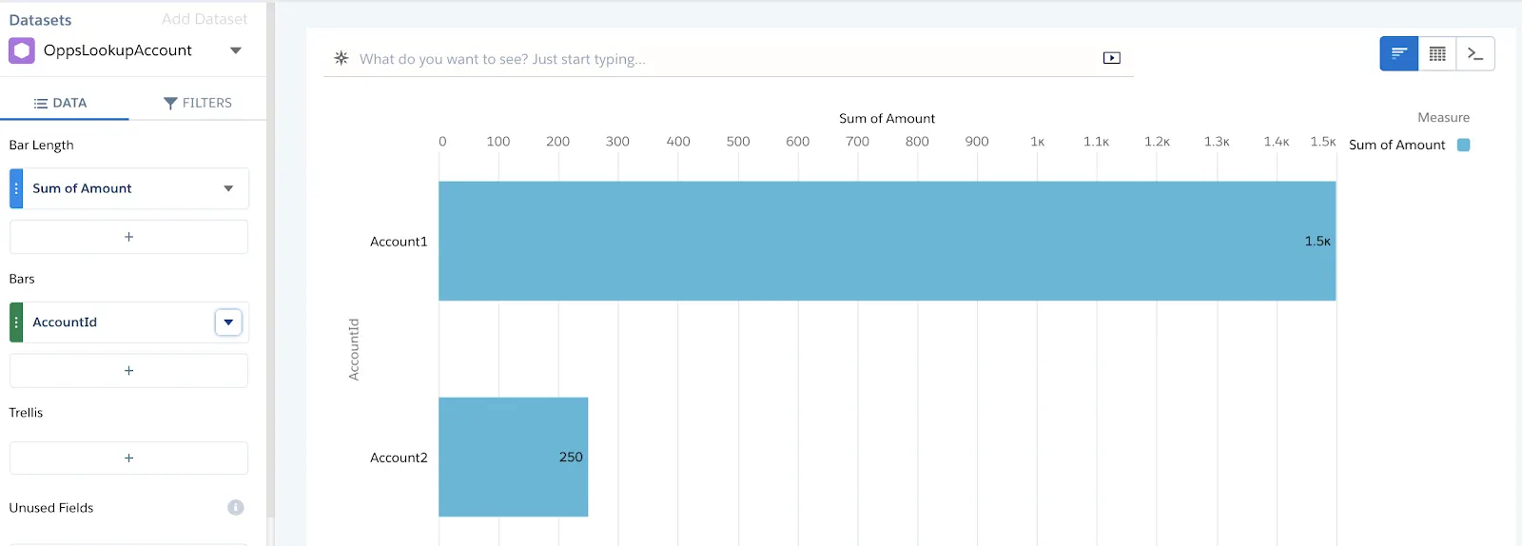Viewport: 1522px width, 546px height.
Task: Click the Unused Fields heading
Action: (51, 508)
